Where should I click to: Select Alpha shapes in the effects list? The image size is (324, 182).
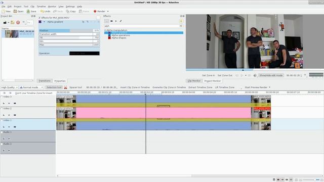[x=119, y=38]
